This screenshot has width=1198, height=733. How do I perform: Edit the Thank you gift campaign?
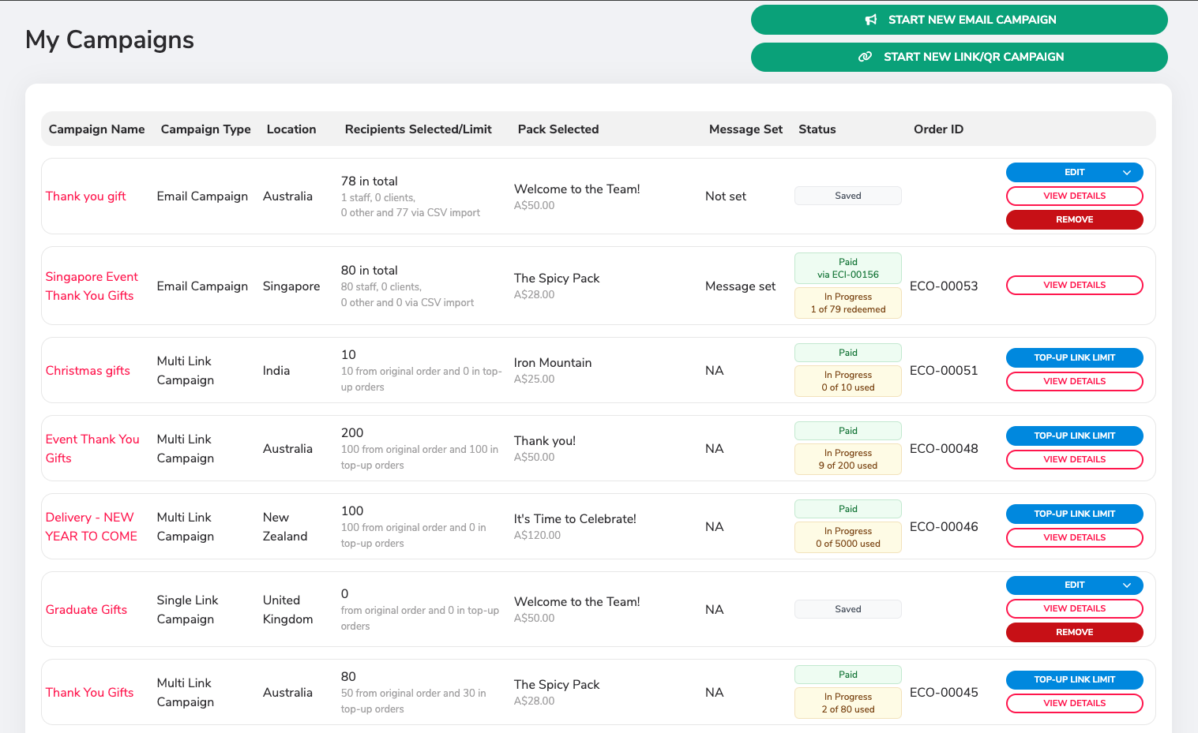[x=1074, y=172]
